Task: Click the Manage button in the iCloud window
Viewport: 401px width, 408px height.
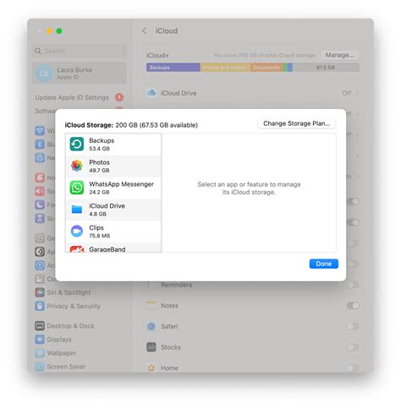Action: click(x=339, y=55)
